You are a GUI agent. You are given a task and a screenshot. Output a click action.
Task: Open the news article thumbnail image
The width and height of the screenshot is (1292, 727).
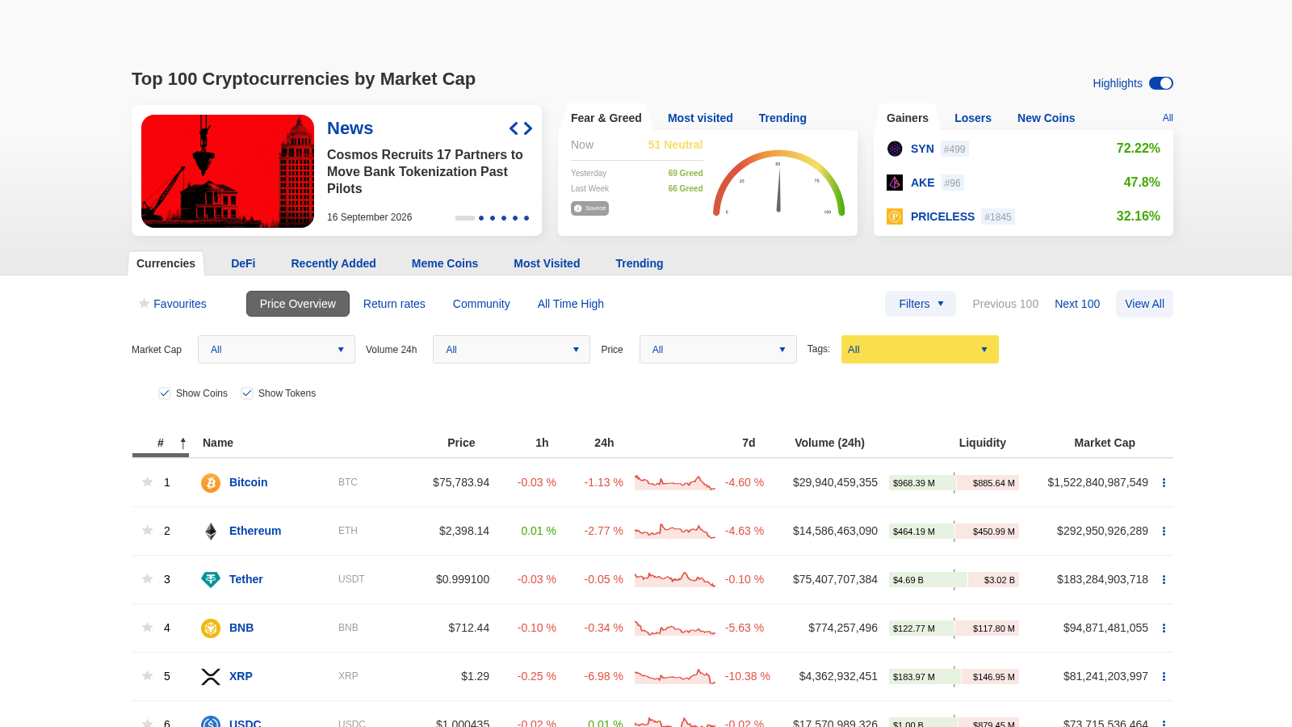tap(228, 171)
